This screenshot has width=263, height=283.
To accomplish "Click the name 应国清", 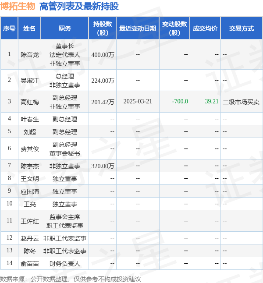I will tap(30, 191).
